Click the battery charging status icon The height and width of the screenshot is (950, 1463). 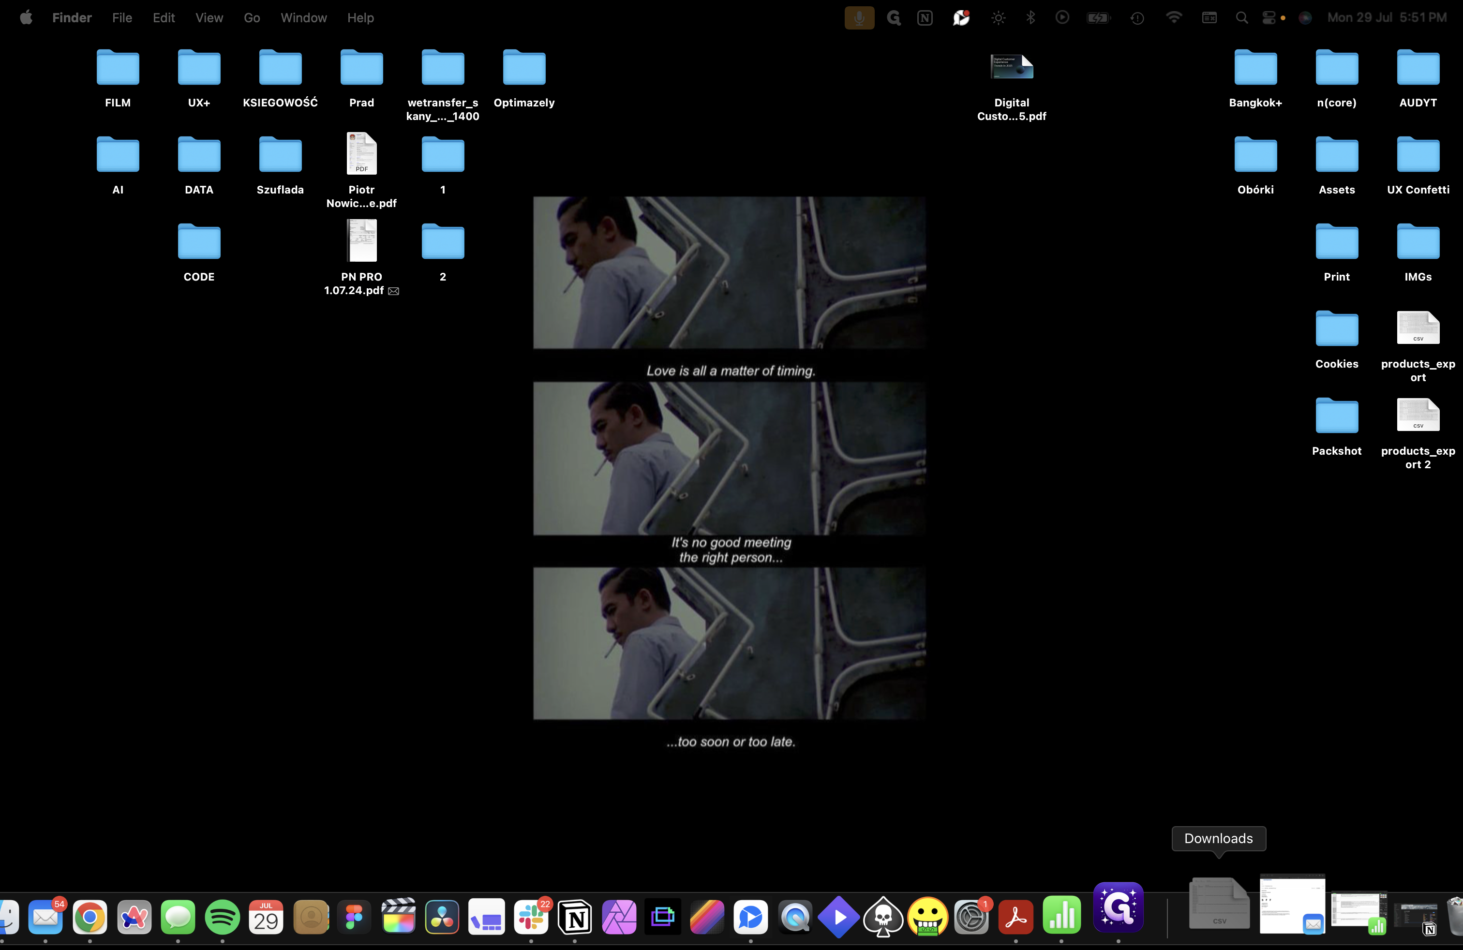[1098, 18]
